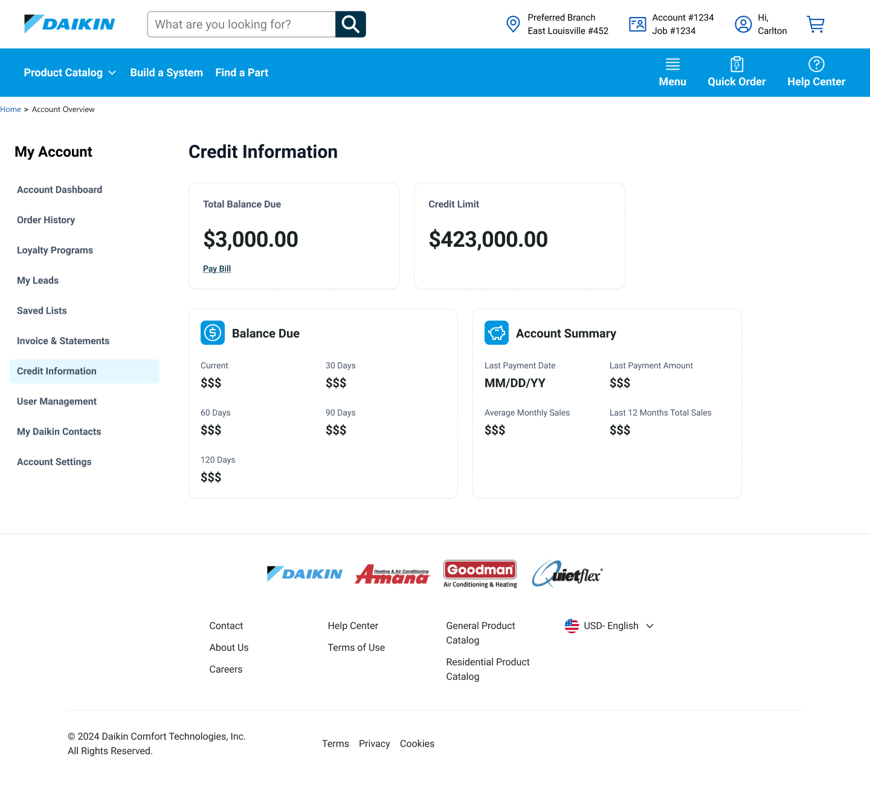Click the Terms link in bottom bar

[335, 744]
